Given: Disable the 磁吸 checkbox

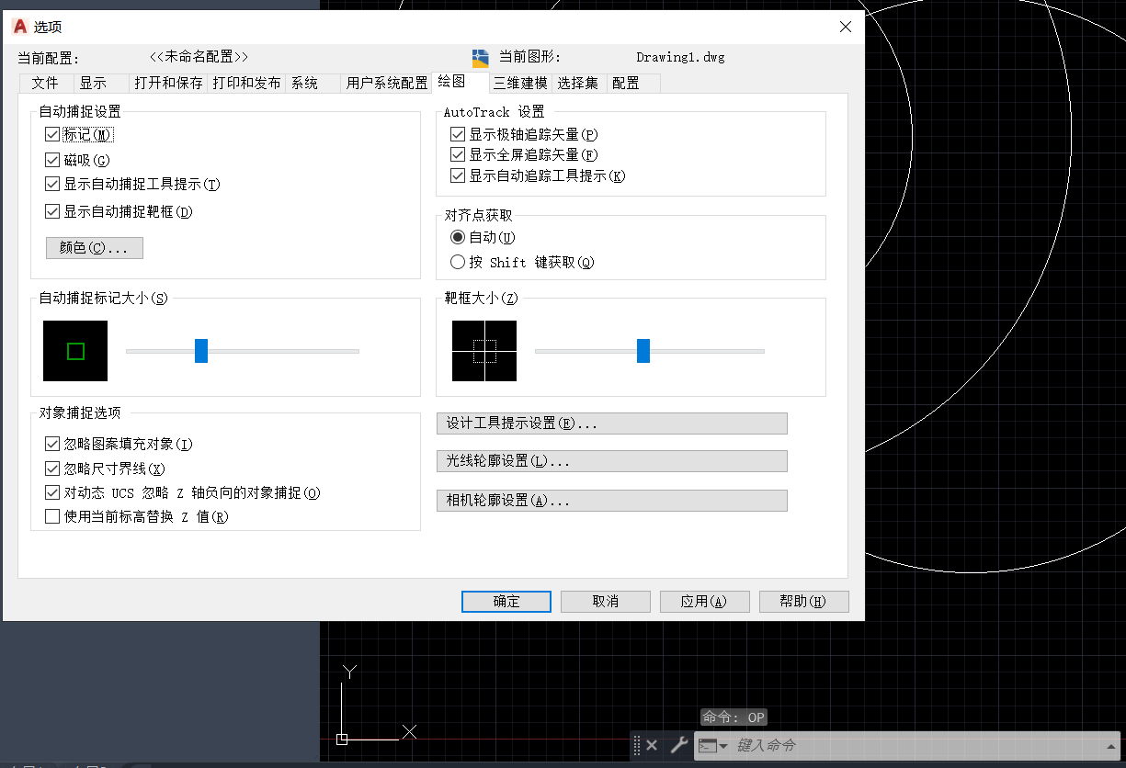Looking at the screenshot, I should click(x=52, y=160).
